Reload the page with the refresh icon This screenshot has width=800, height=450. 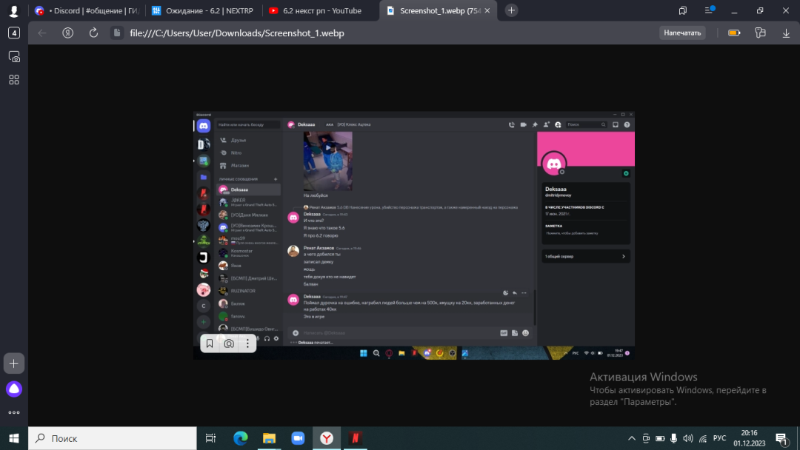point(93,33)
